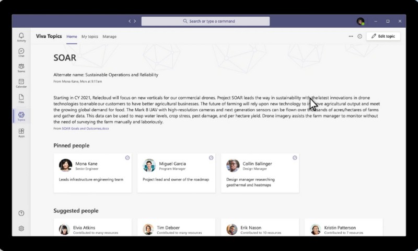418x251 pixels.
Task: Click Tim Deboer's avatar
Action: (x=148, y=230)
